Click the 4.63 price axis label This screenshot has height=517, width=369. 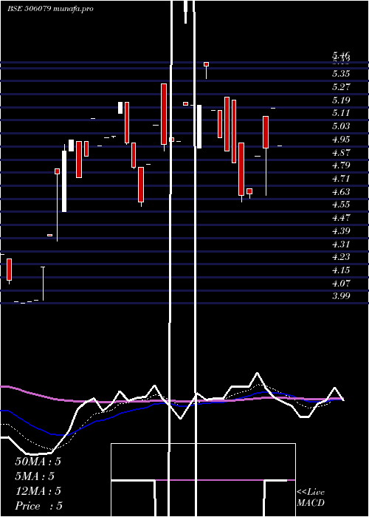(x=341, y=191)
